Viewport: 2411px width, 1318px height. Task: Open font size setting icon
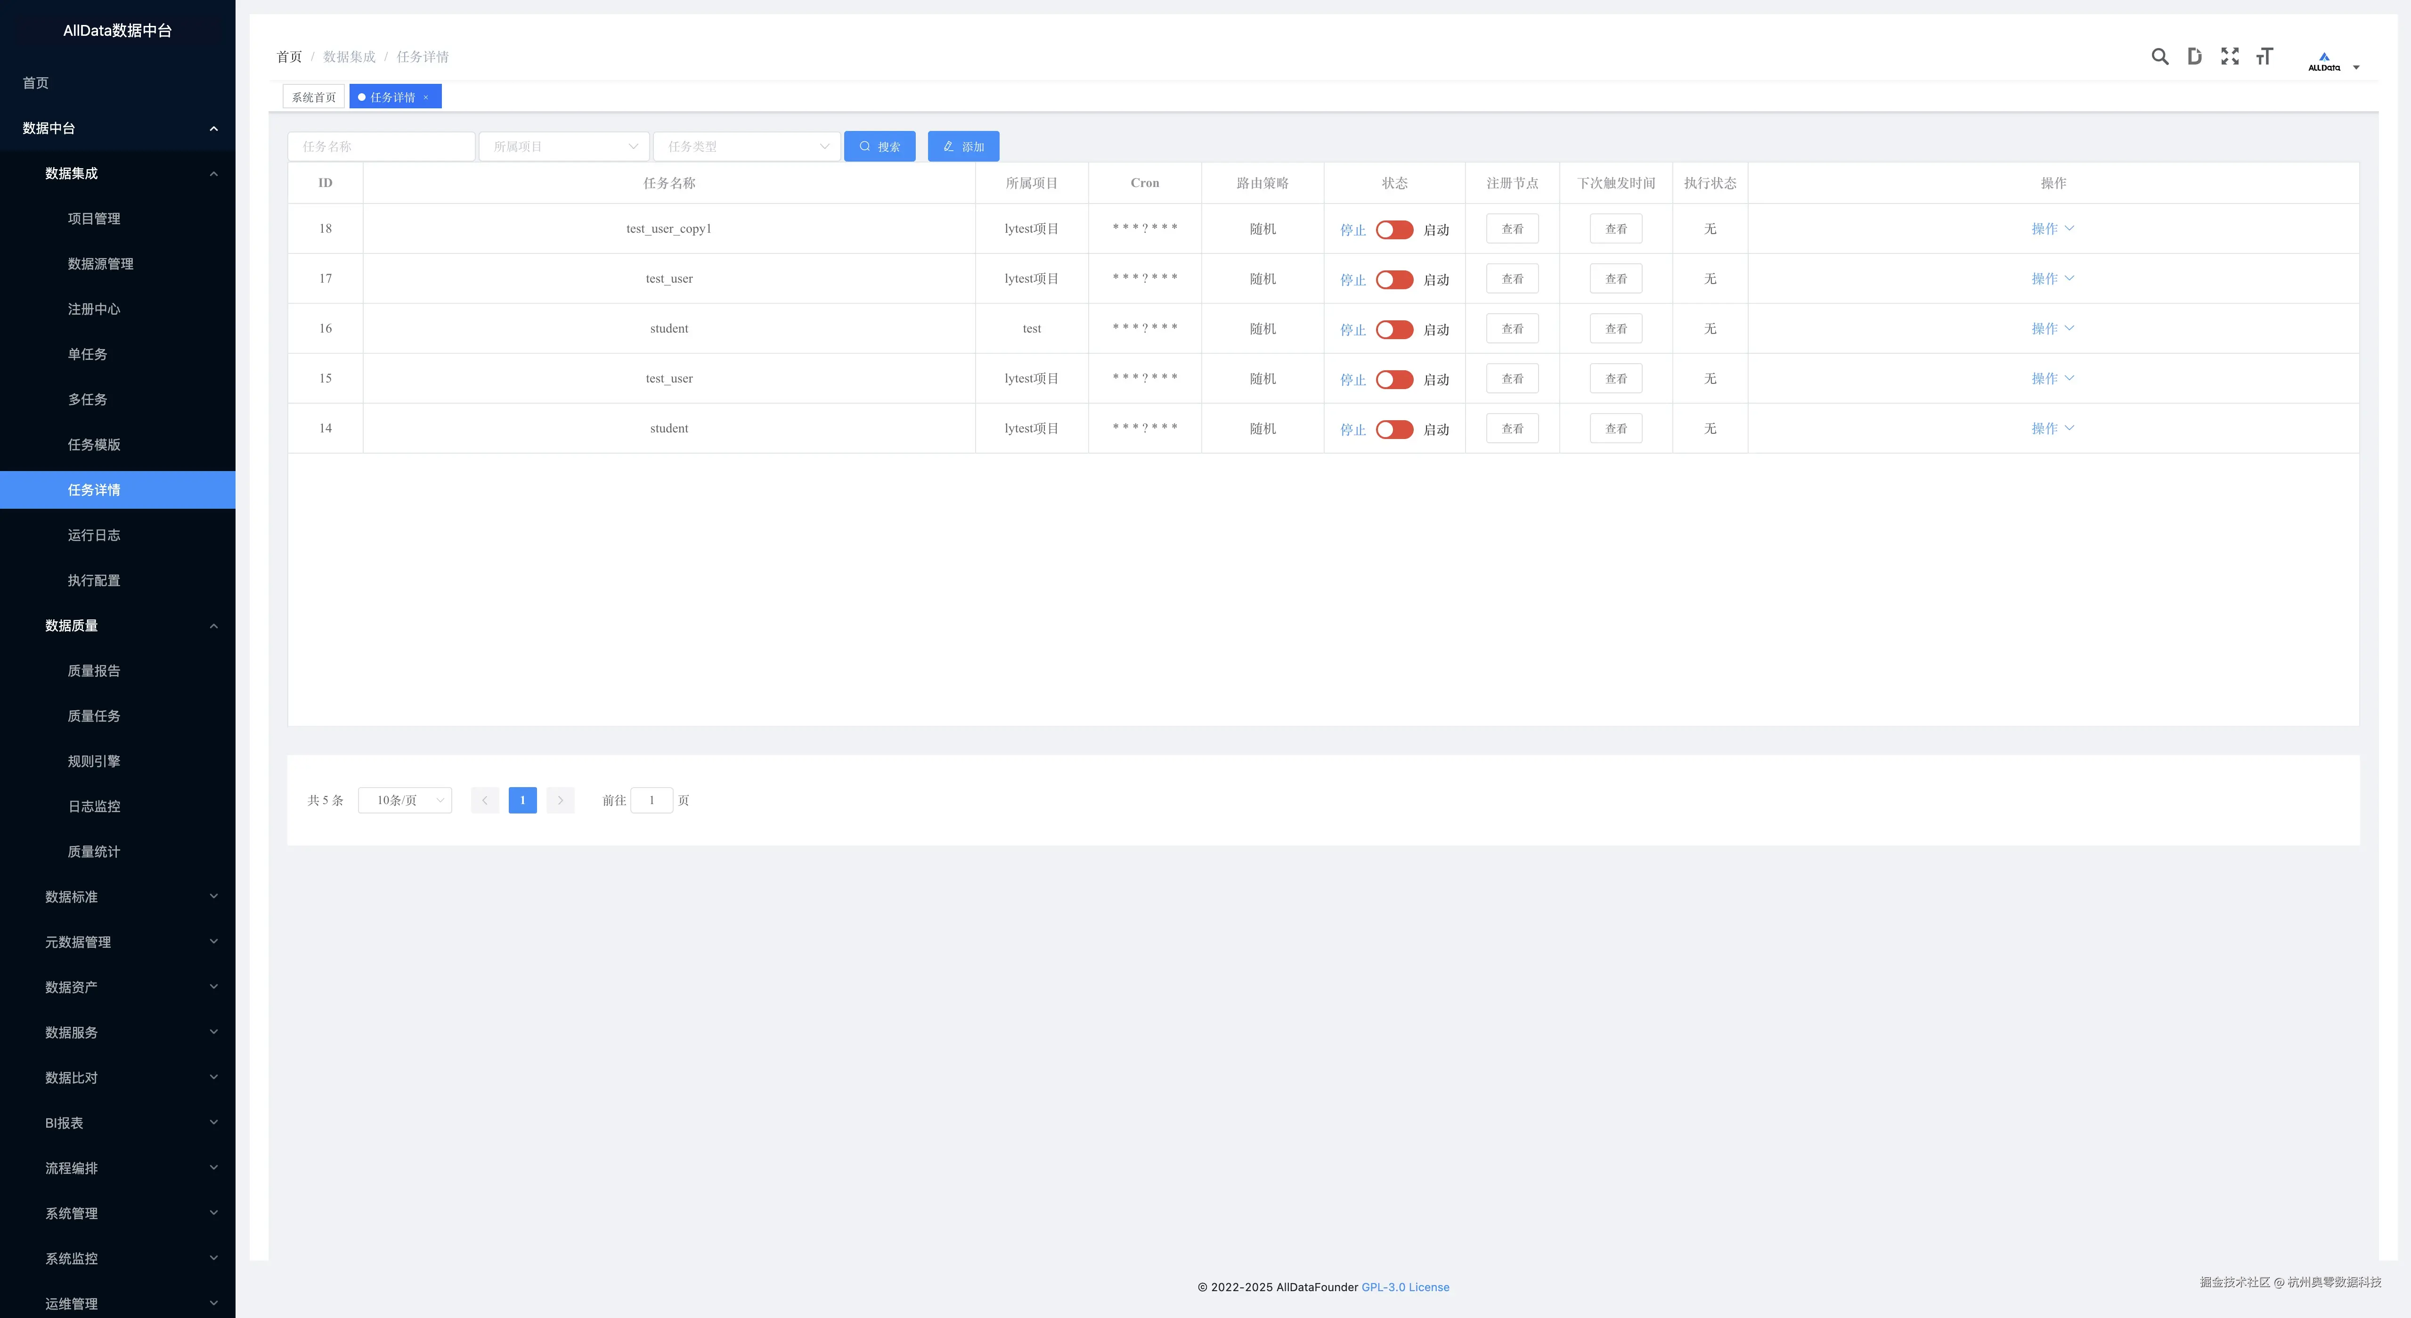pyautogui.click(x=2264, y=57)
